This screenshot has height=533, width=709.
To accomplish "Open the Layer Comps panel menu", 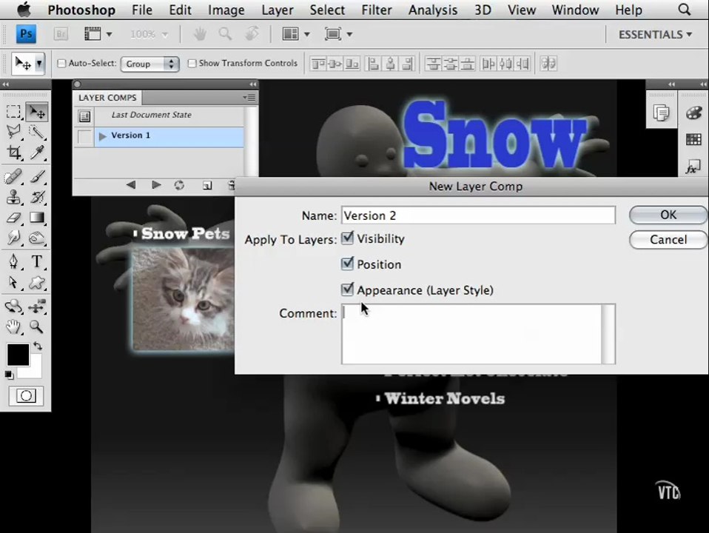I will click(249, 97).
